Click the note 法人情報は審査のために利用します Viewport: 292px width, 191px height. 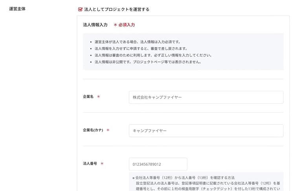point(153,55)
